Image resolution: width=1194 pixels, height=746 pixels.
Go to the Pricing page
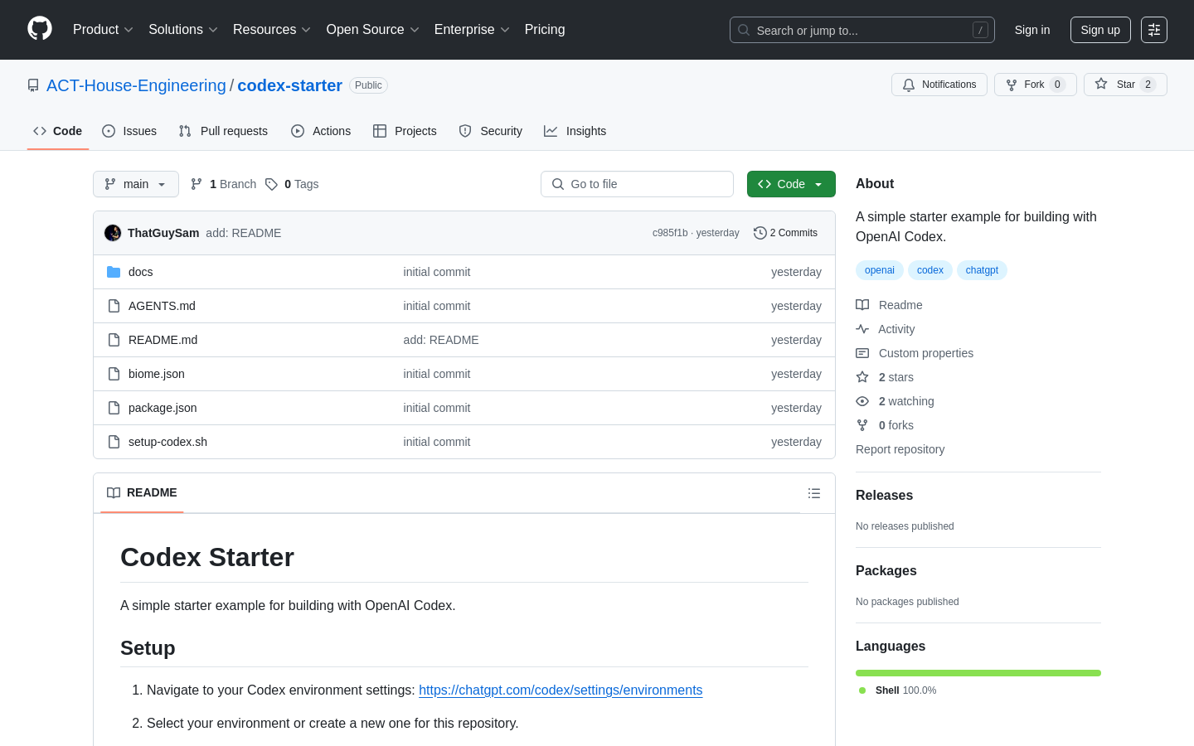[545, 30]
